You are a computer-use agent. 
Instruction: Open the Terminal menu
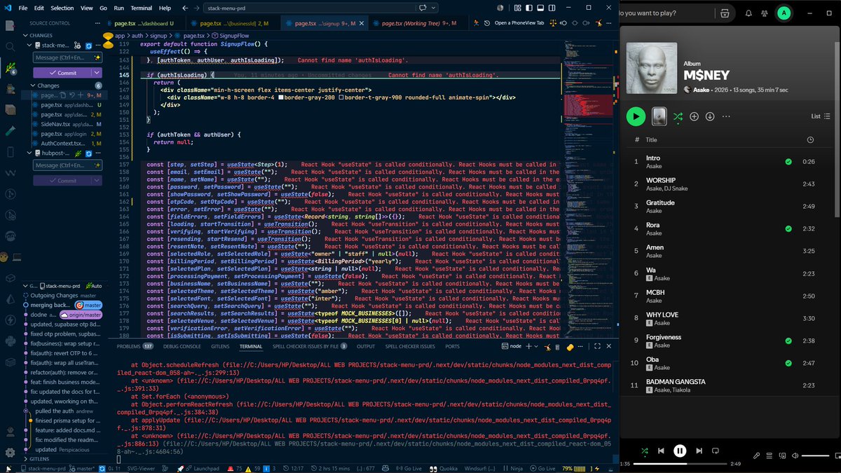pos(141,8)
